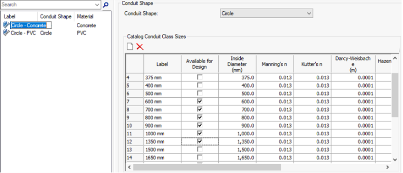Uncheck Available for Design for 700 mm

pos(200,109)
